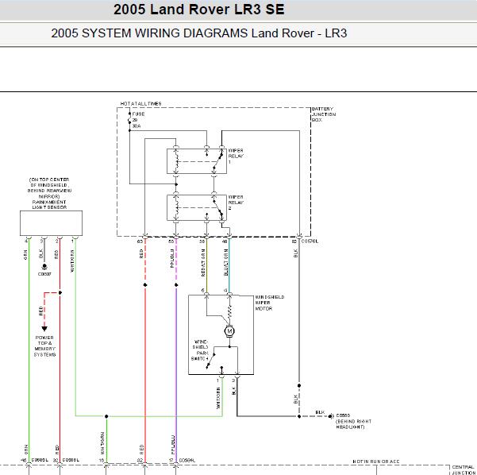
Task: Click 'C0560 (BEHIND RIGHT HEADLIGHT)' ground label
Action: 353,421
